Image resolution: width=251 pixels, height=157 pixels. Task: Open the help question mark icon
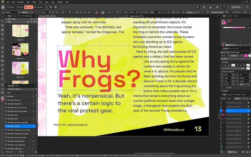[x=247, y=7]
